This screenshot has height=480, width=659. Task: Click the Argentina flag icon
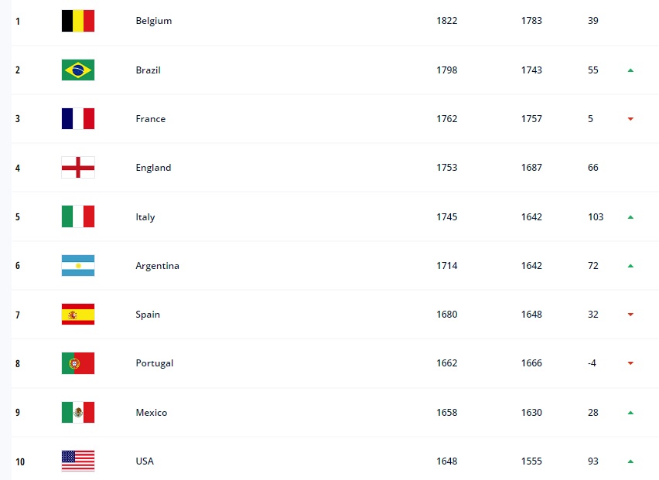(78, 266)
